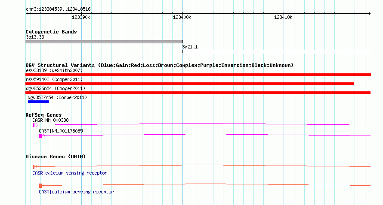Click the 123390k ruler position
Screen dimensions: 383x205
tap(81, 17)
